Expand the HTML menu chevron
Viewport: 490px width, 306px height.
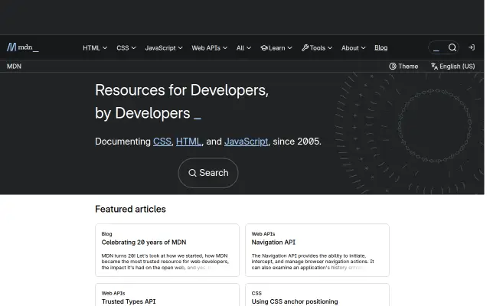point(105,47)
